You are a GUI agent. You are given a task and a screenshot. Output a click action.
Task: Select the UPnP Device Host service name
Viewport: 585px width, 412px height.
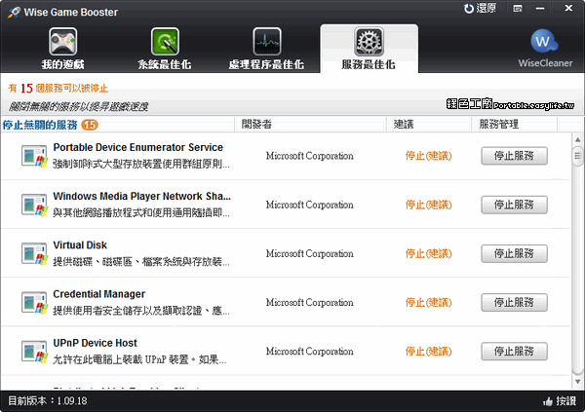coord(96,343)
